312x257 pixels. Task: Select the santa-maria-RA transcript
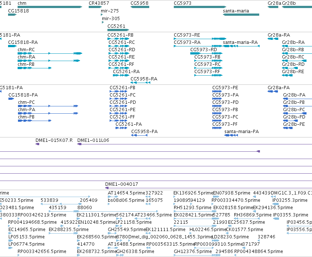pos(241,46)
